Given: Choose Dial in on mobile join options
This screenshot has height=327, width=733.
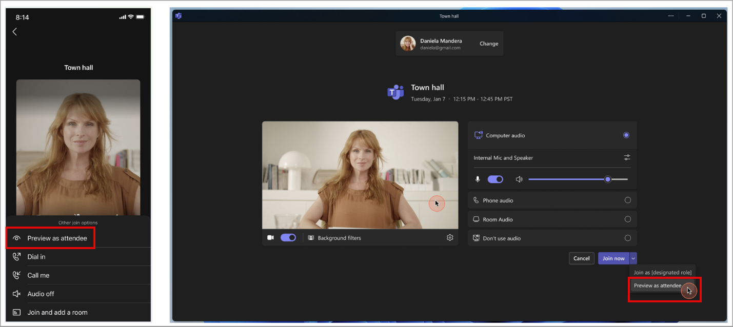Looking at the screenshot, I should [78, 257].
